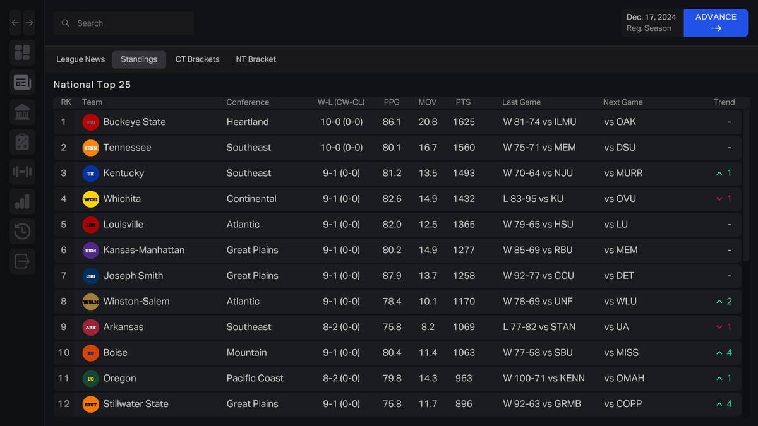Click the ADVANCE button
The height and width of the screenshot is (426, 758).
[716, 23]
